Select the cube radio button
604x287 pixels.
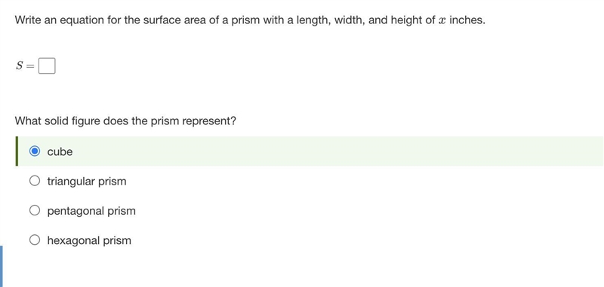pos(35,151)
